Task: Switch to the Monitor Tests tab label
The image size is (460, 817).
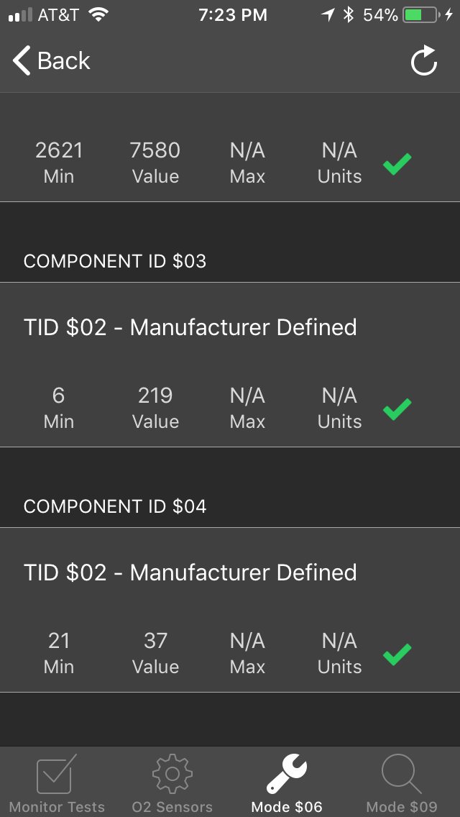Action: (x=57, y=807)
